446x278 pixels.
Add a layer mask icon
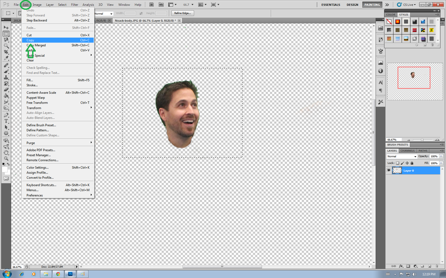408,266
